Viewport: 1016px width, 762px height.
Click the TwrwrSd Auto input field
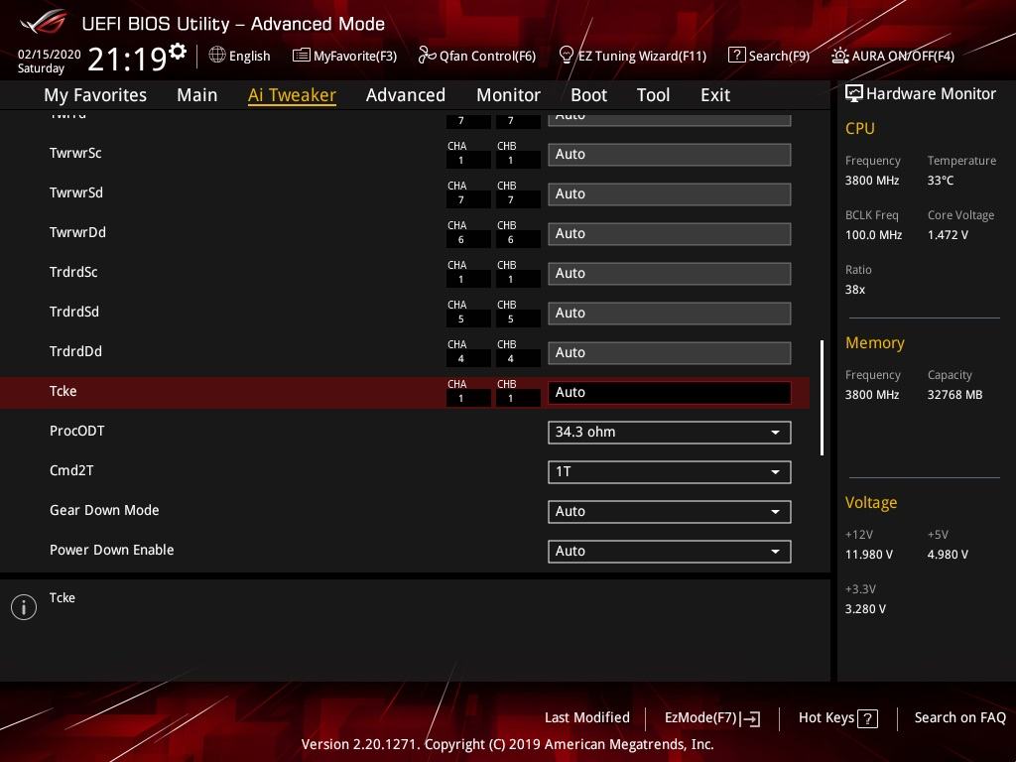(x=670, y=194)
